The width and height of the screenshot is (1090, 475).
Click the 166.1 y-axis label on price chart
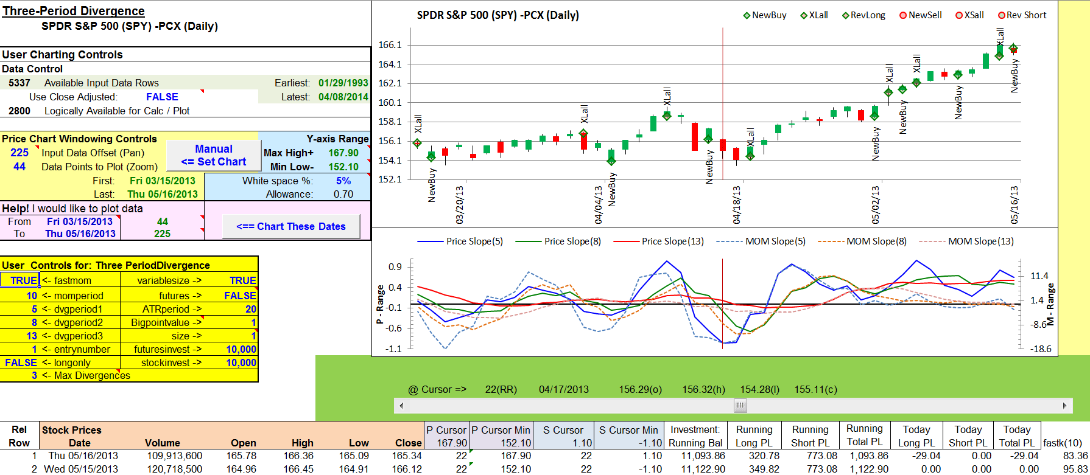click(x=390, y=45)
